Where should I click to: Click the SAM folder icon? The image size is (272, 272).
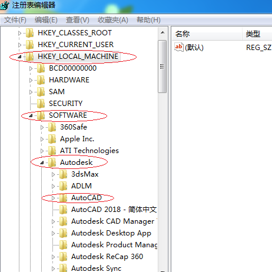[x=41, y=92]
